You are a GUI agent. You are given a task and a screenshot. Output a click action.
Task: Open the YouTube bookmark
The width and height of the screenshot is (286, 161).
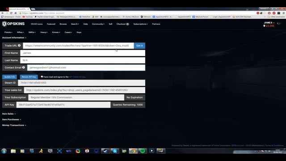28,17
